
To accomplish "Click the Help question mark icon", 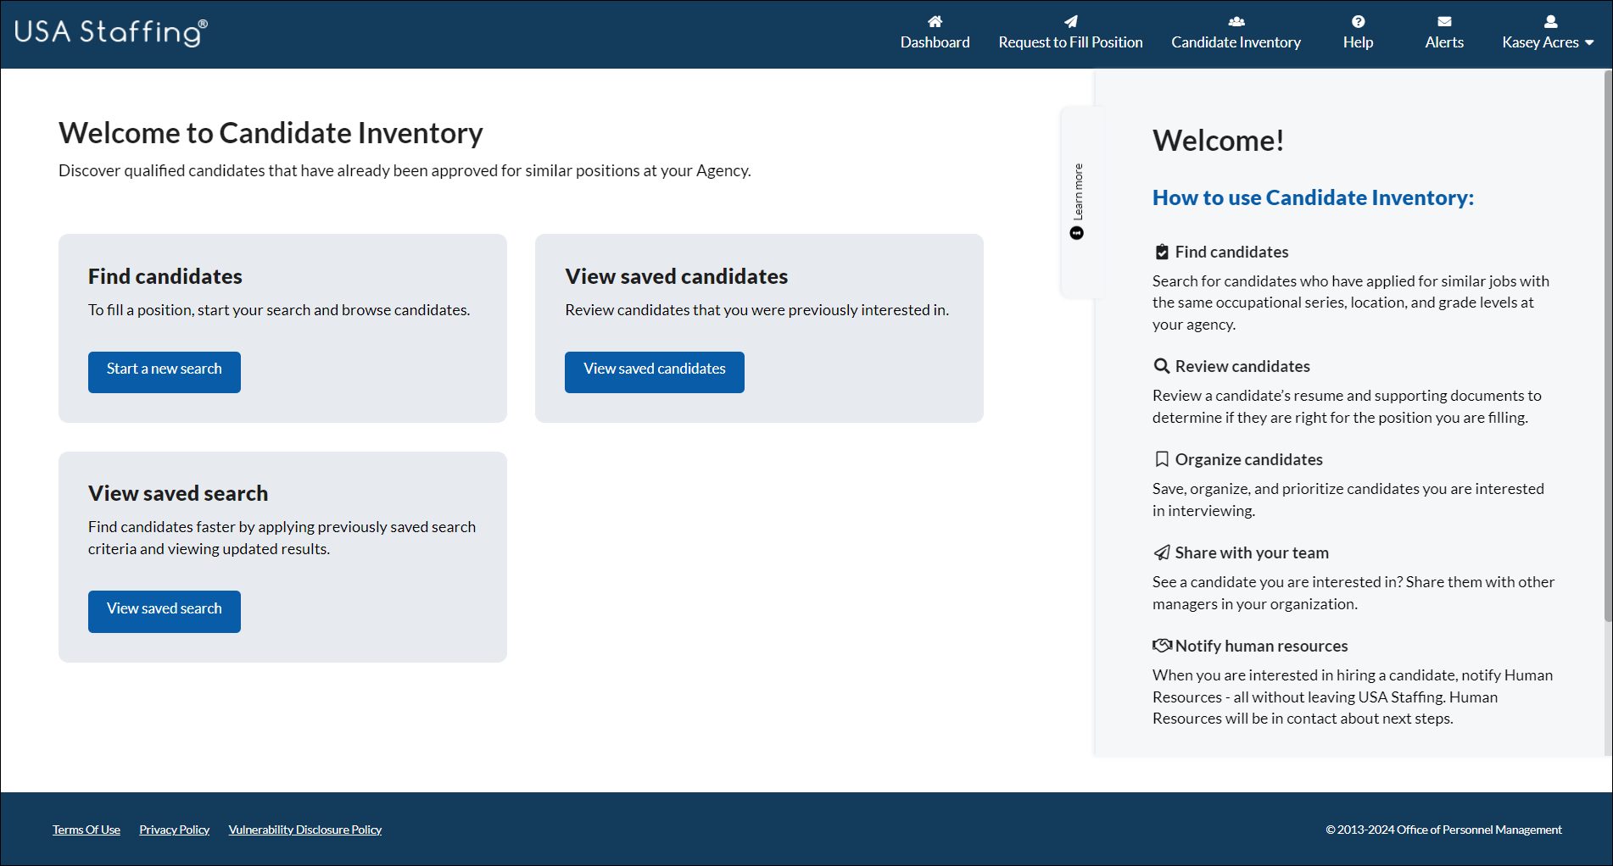I will (x=1357, y=20).
